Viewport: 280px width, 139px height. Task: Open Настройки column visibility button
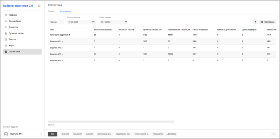(267, 22)
